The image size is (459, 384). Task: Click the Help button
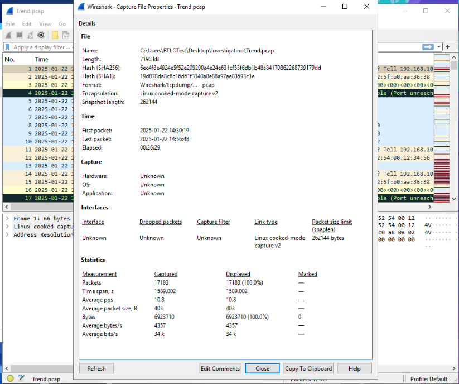tap(355, 368)
